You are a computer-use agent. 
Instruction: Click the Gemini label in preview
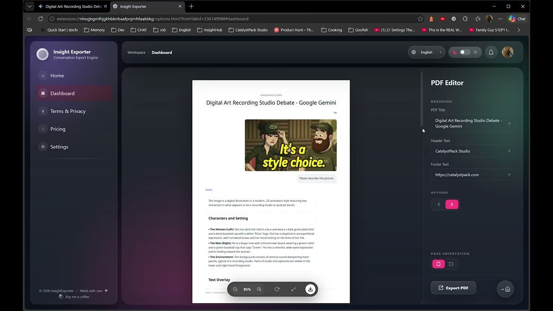(209, 190)
